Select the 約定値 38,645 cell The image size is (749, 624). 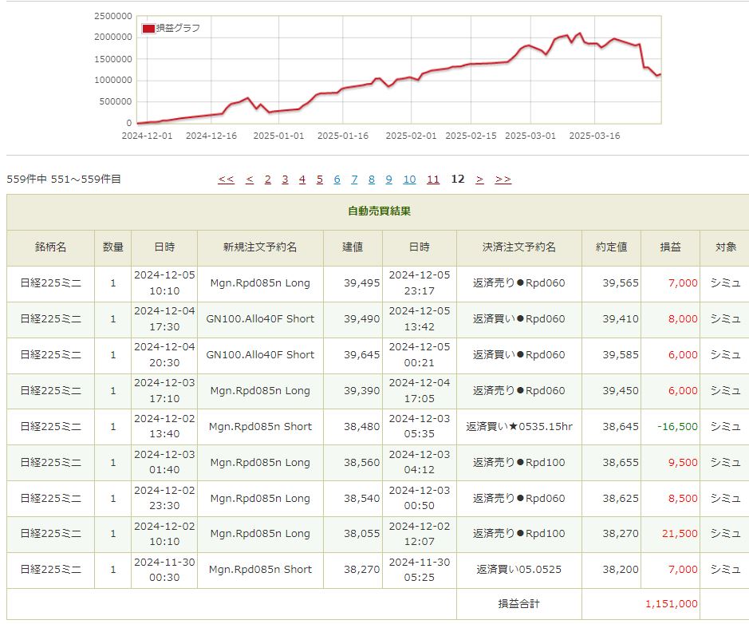coord(612,427)
